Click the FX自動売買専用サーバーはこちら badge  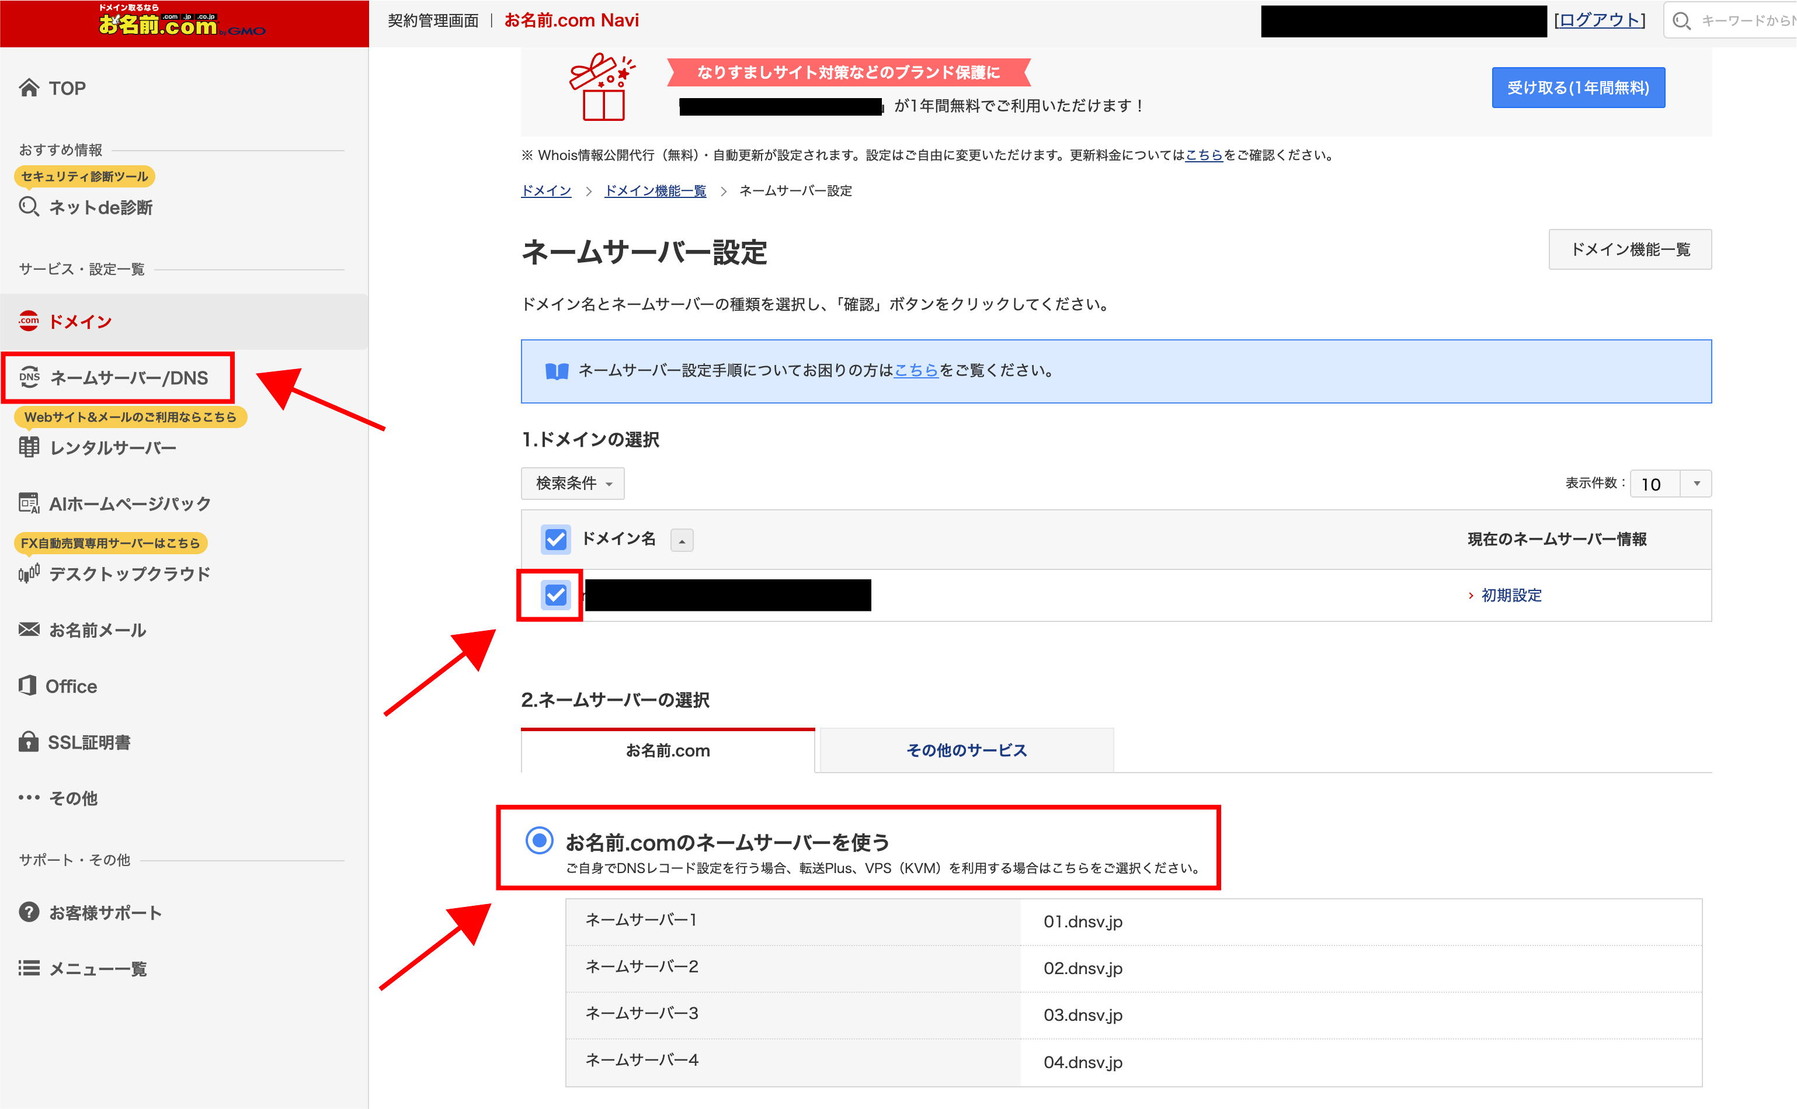click(x=111, y=543)
